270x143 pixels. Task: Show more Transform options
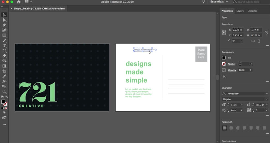(x=267, y=46)
